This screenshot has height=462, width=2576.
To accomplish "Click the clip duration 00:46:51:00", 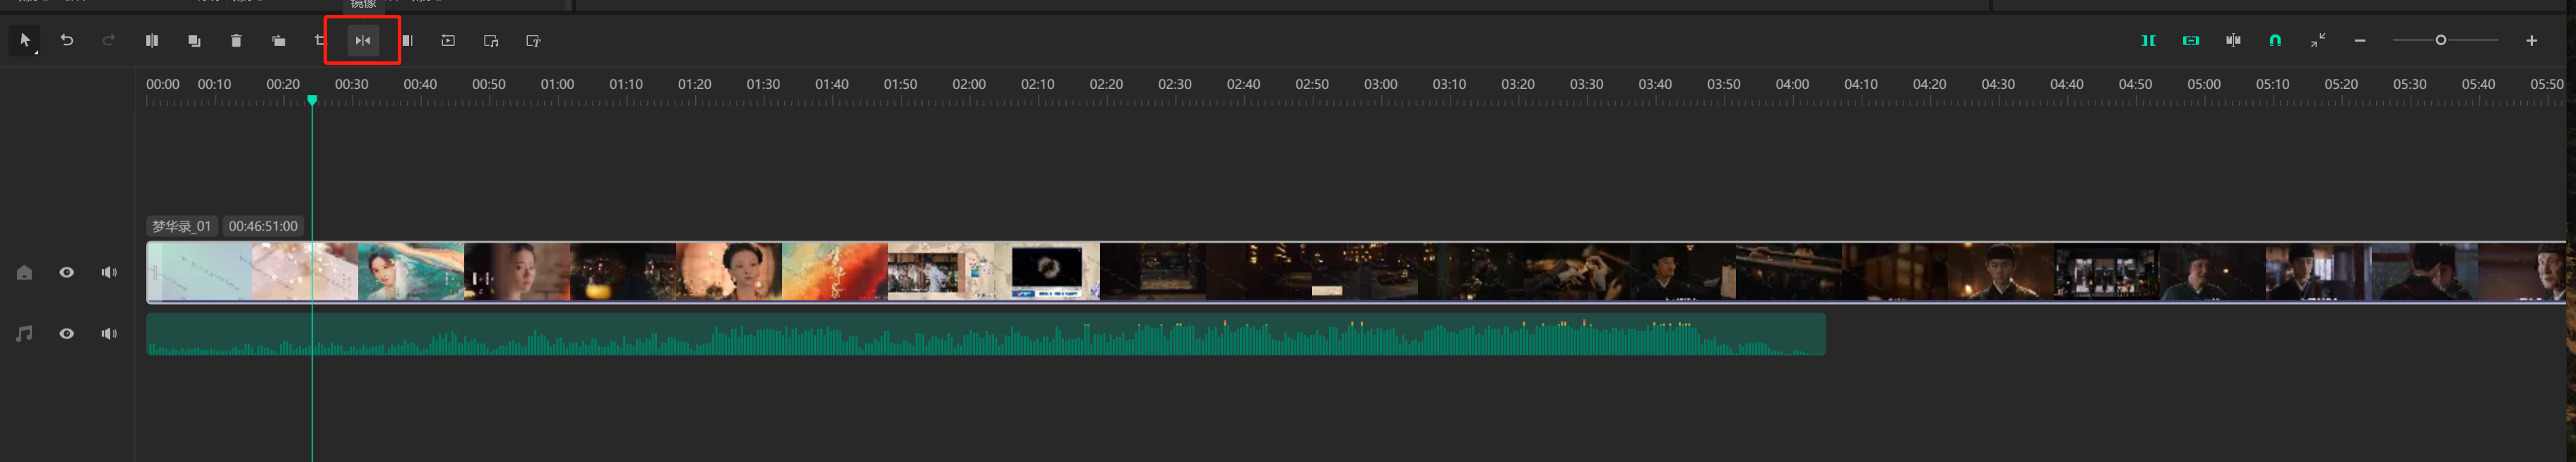I will (263, 226).
